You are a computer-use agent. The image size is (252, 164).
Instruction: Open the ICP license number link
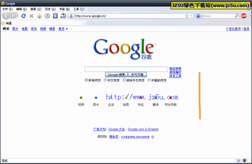(135, 137)
